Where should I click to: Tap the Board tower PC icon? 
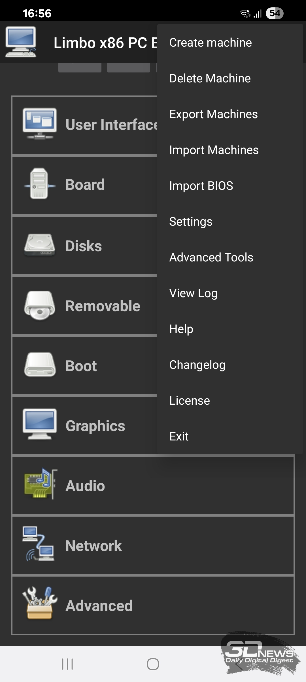(x=40, y=184)
